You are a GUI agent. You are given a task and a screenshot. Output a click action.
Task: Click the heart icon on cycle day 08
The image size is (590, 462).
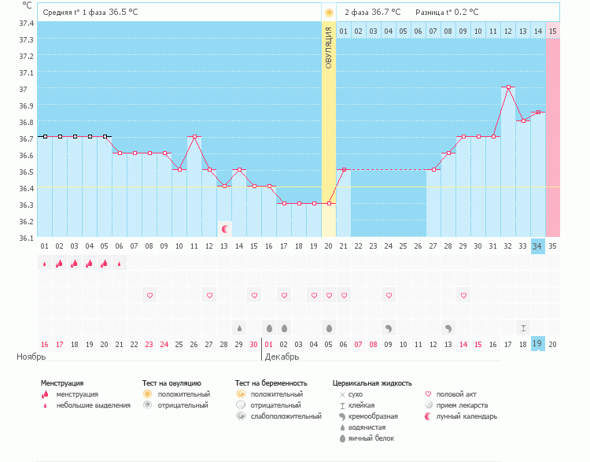pyautogui.click(x=149, y=295)
